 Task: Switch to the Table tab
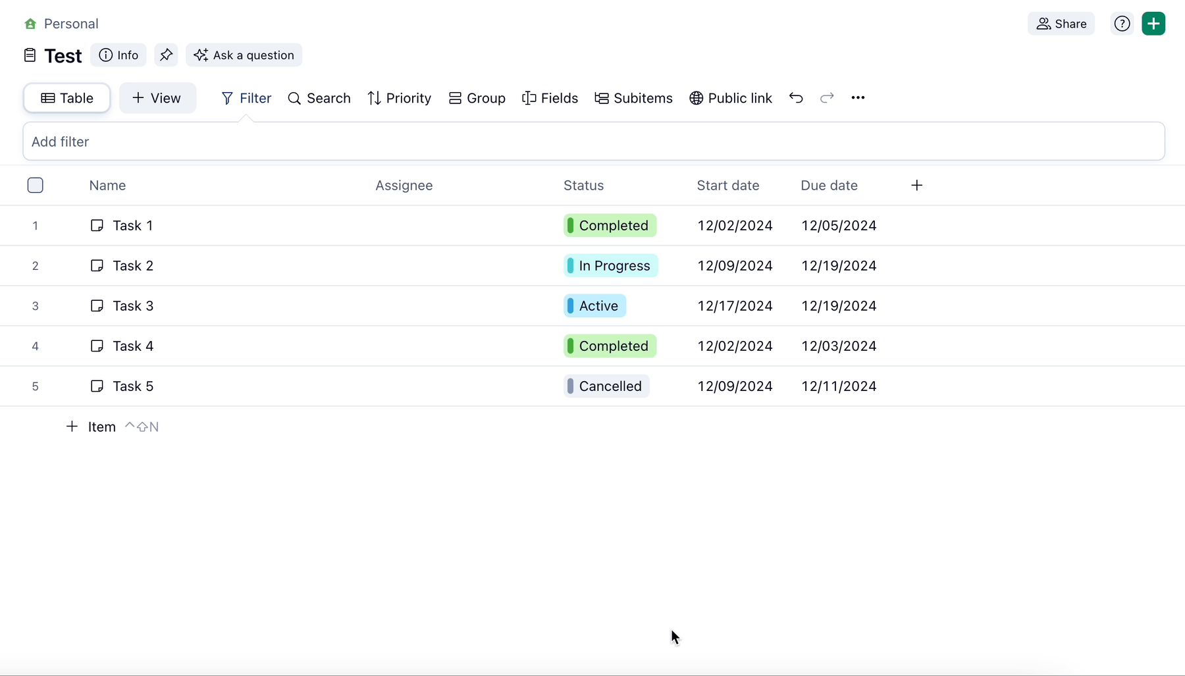66,98
